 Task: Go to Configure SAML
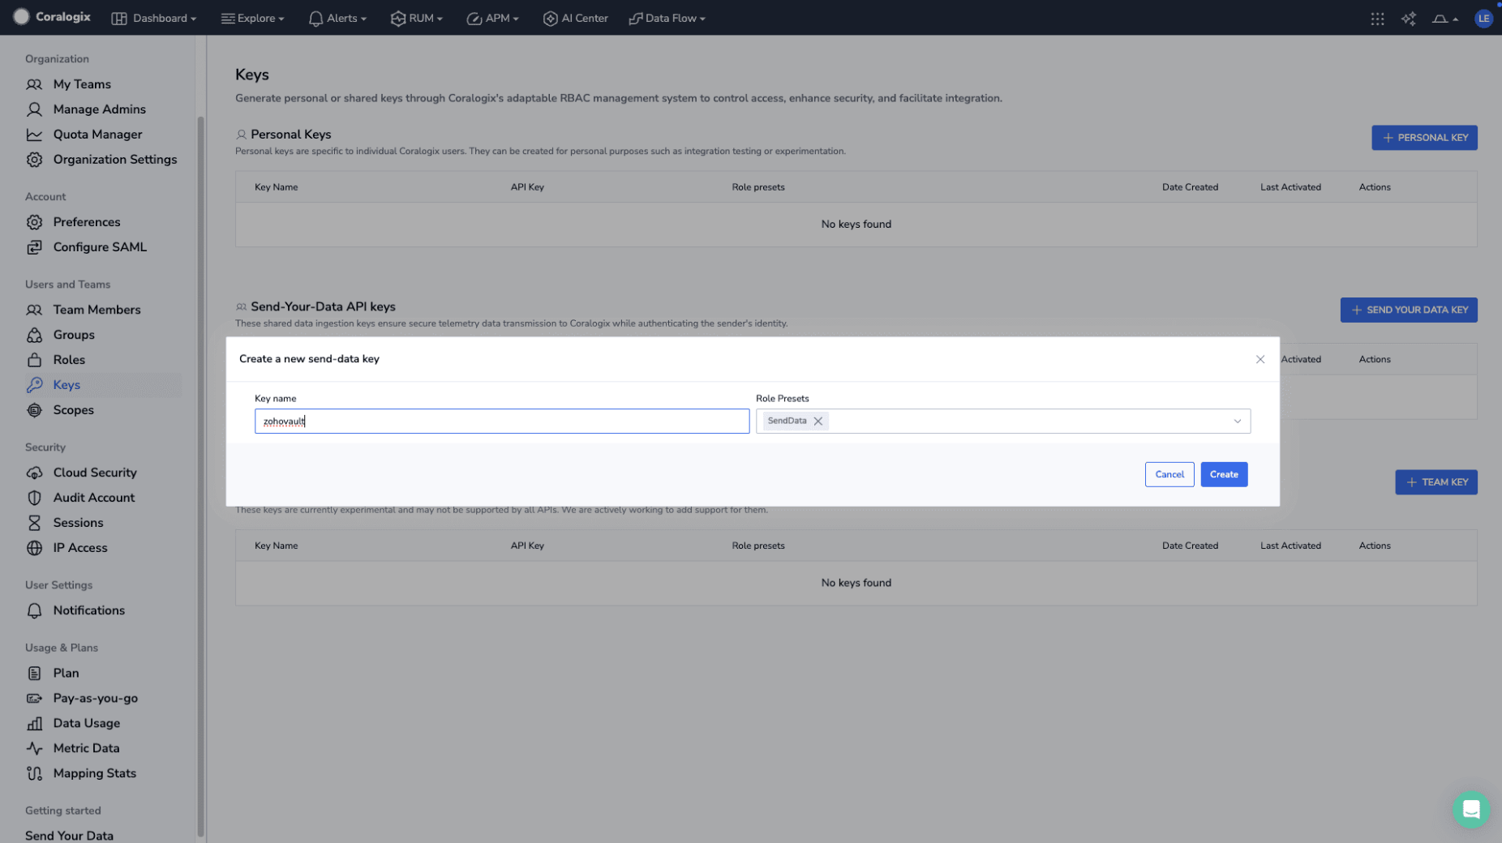coord(100,247)
